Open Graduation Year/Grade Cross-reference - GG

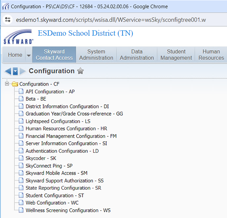click(74, 114)
